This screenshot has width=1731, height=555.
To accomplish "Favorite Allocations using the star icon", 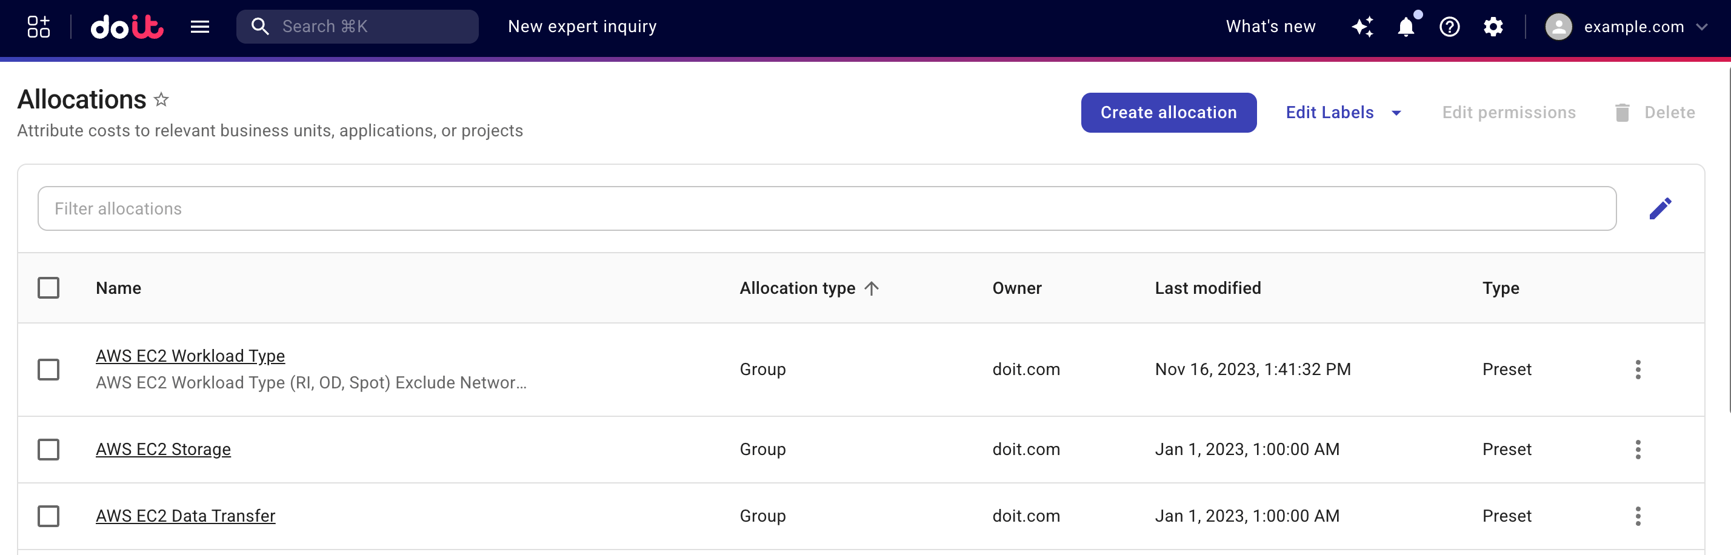I will pyautogui.click(x=161, y=99).
